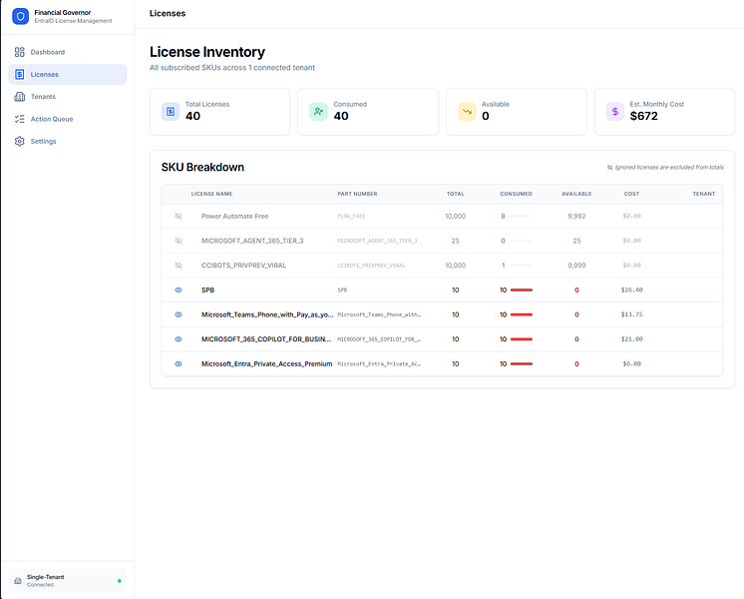Click the Settings gear icon
744x599 pixels.
click(x=20, y=141)
